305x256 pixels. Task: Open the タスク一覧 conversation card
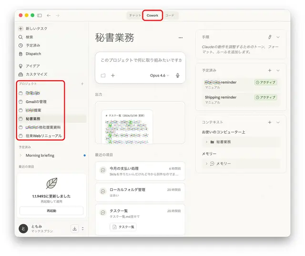pyautogui.click(x=140, y=219)
